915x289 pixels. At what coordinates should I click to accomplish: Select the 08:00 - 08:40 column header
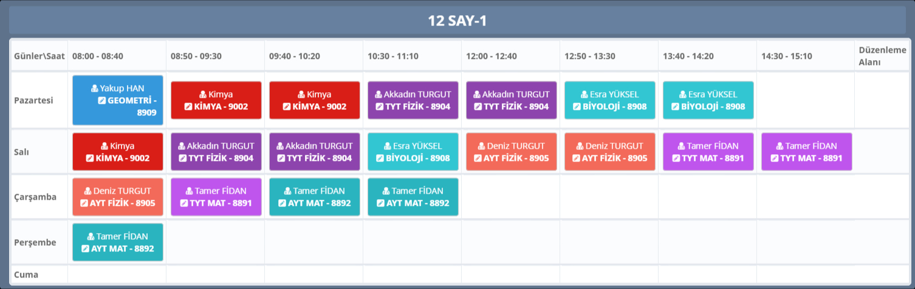click(98, 56)
